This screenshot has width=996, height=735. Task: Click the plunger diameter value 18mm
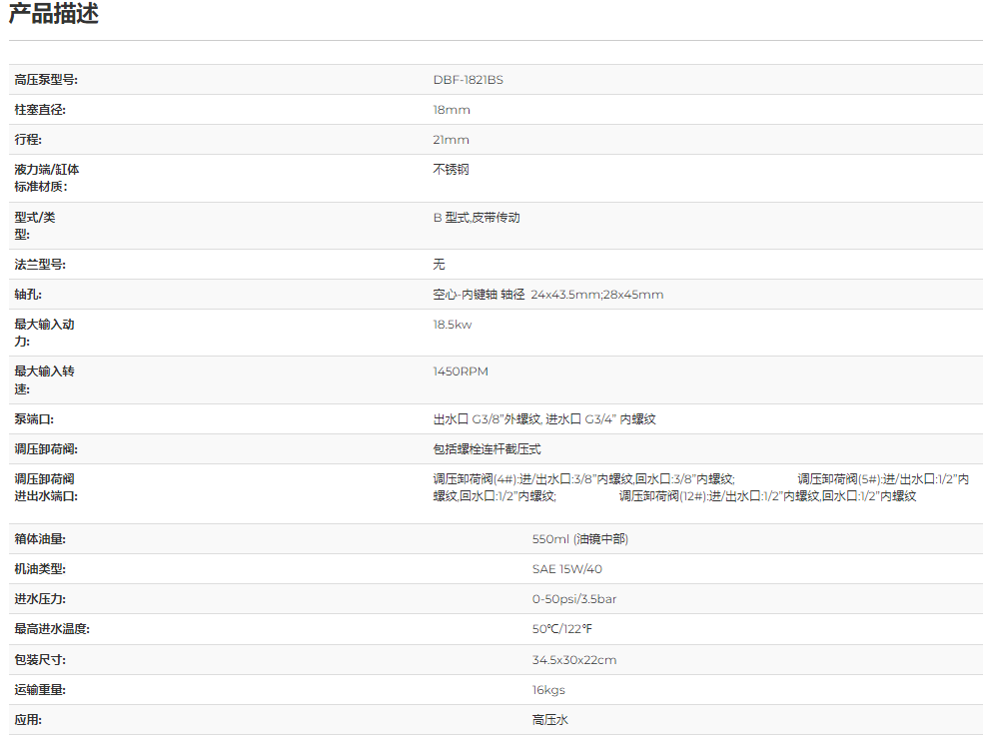pos(451,110)
